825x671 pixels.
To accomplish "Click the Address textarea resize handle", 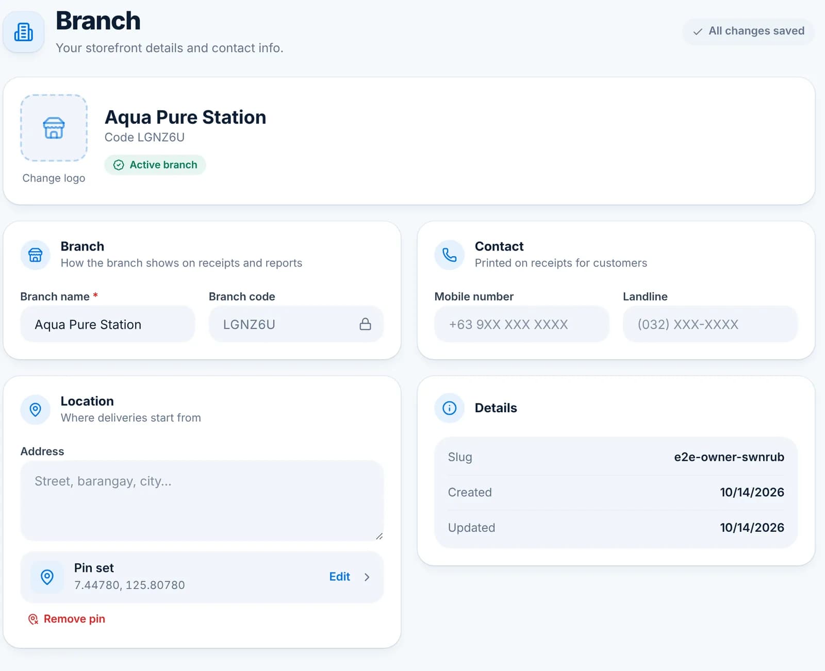I will click(379, 536).
